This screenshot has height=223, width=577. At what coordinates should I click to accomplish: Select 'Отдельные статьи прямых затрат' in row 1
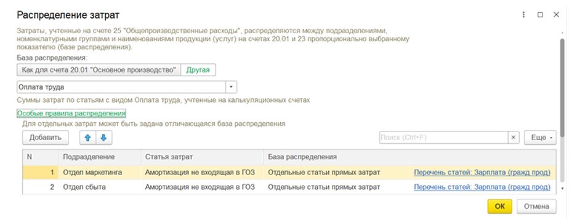336,172
